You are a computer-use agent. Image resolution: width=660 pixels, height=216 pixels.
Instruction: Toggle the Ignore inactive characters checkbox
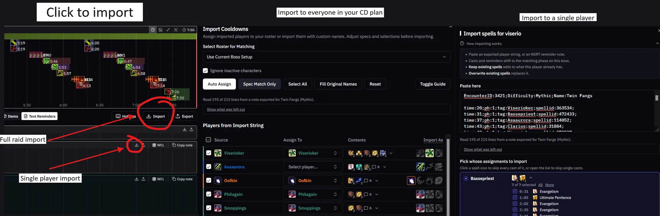pyautogui.click(x=205, y=71)
